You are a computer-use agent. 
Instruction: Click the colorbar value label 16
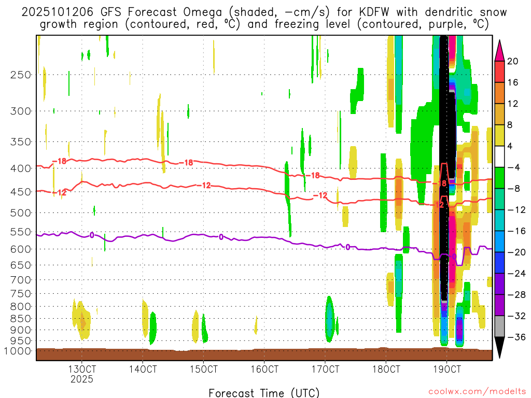tap(513, 82)
